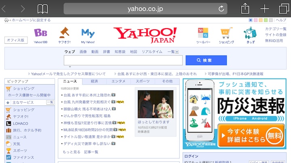The image size is (291, 163).
Task: Switch to the エンタメ news tab
Action: pyautogui.click(x=118, y=81)
